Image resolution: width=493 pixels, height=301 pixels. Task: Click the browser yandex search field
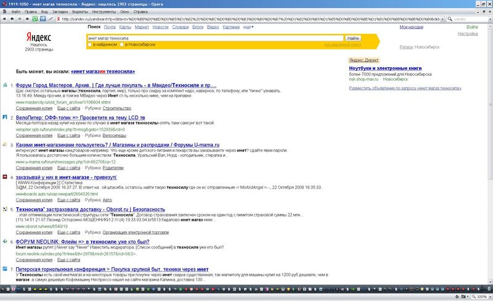click(x=471, y=19)
